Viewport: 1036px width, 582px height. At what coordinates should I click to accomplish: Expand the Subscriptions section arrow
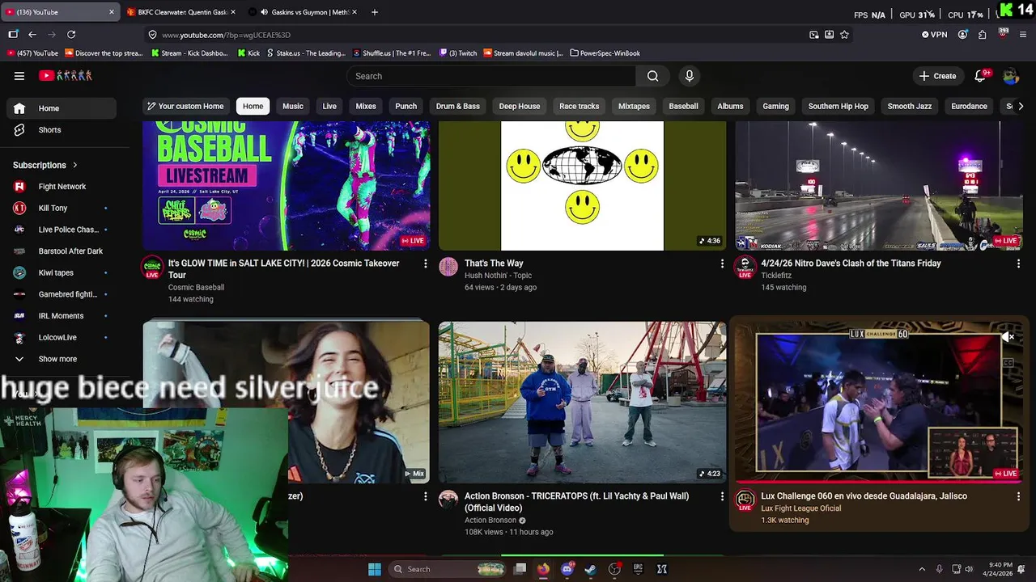point(75,165)
